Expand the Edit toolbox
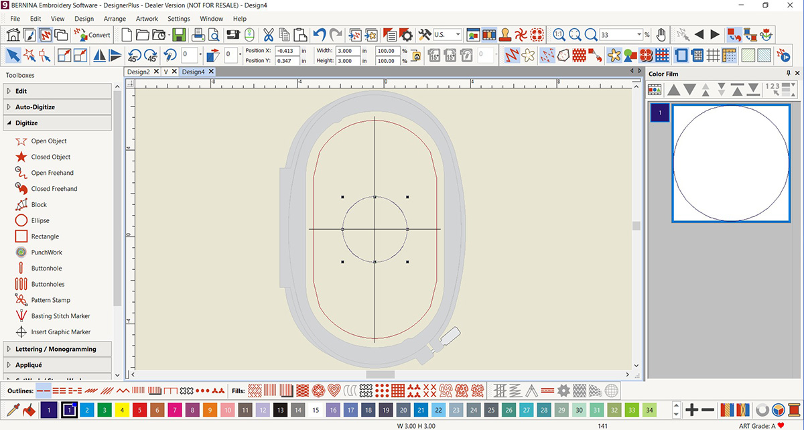804x430 pixels. (x=57, y=91)
